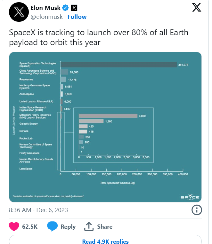Click the 62.5K likes count
212x244 pixels.
point(30,226)
